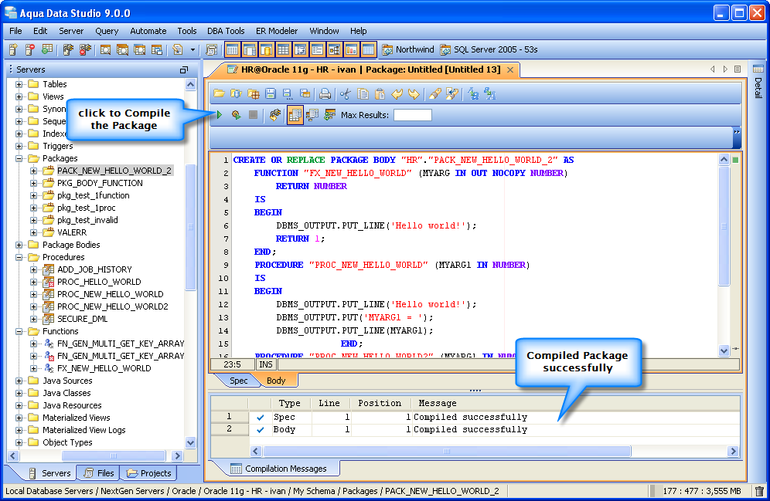Click the Print icon in editor toolbar
Viewport: 770px width, 501px height.
[325, 93]
